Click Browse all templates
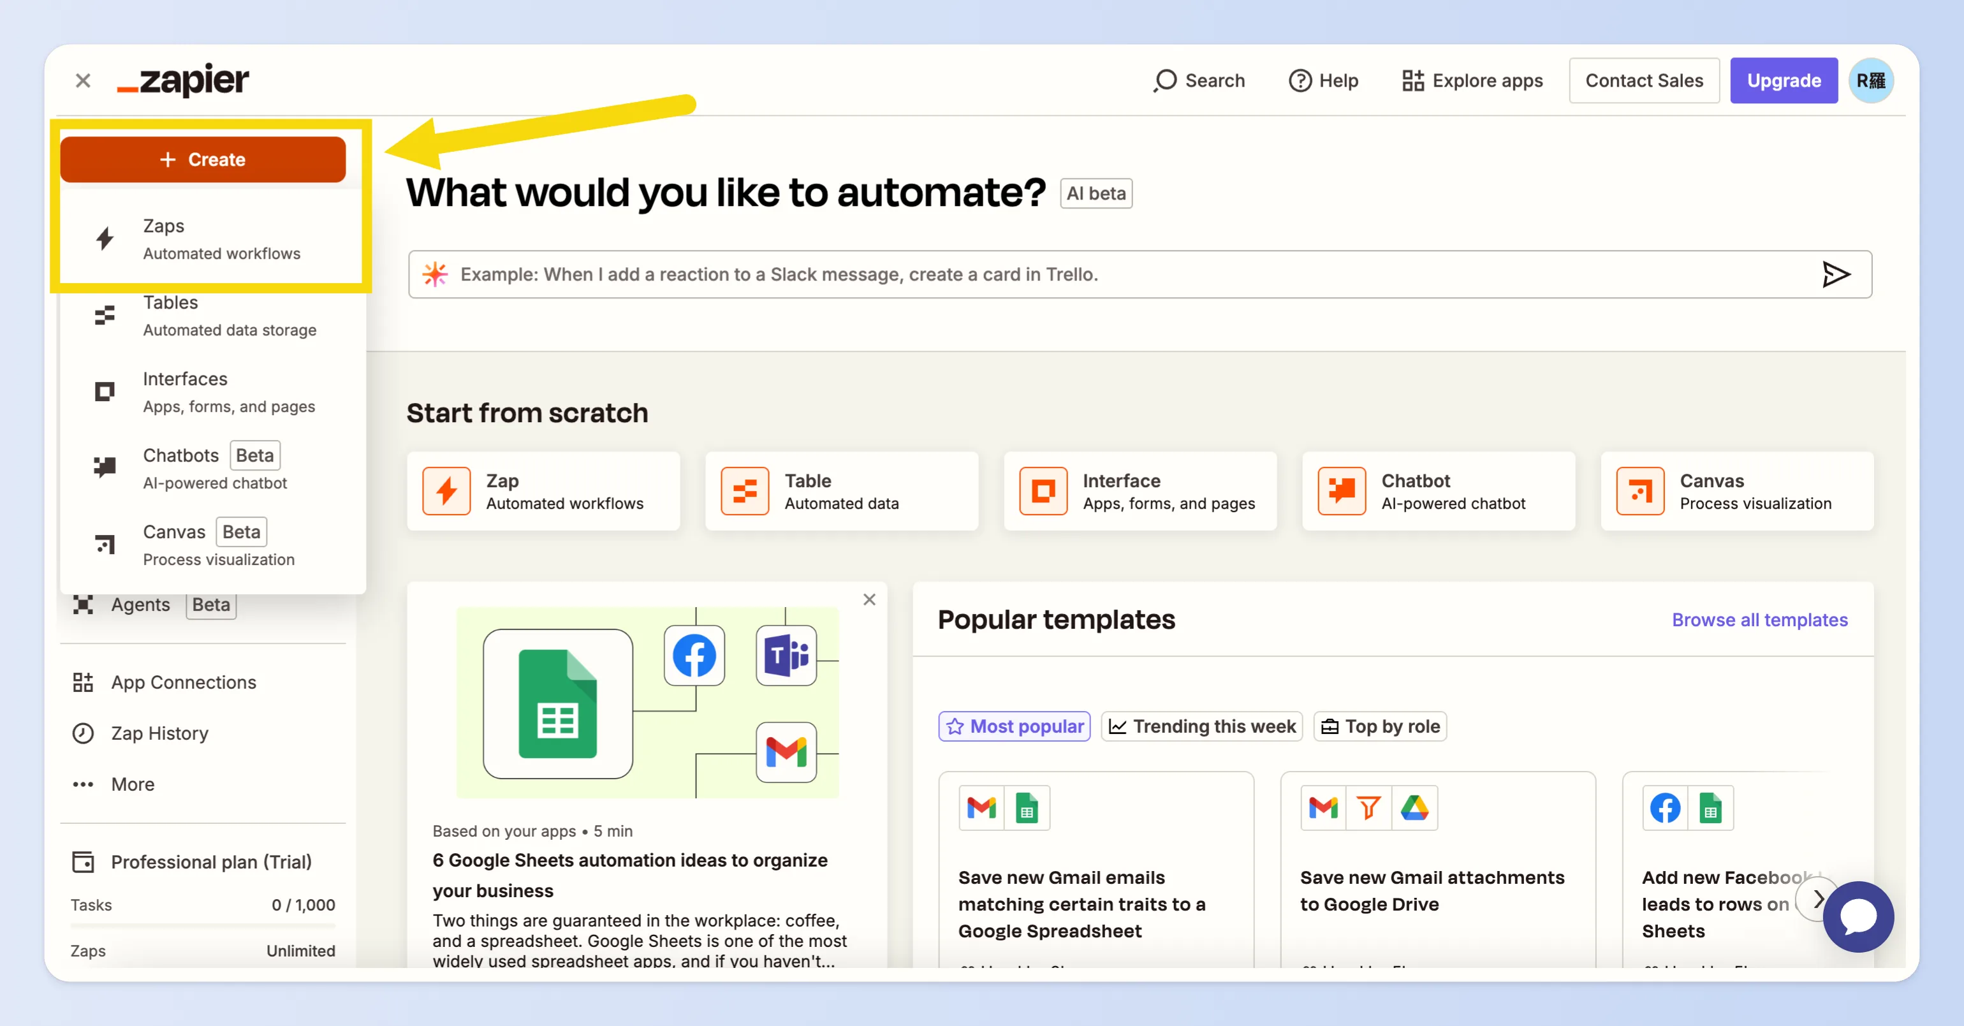The image size is (1964, 1026). [x=1760, y=620]
